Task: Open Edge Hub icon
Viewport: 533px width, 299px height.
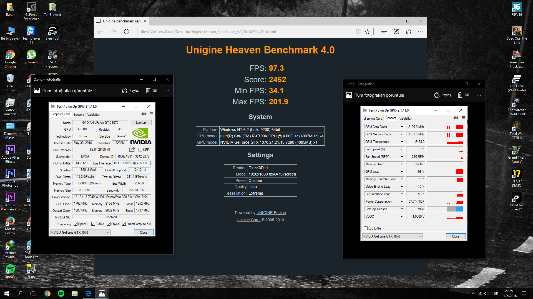Action: coord(384,32)
